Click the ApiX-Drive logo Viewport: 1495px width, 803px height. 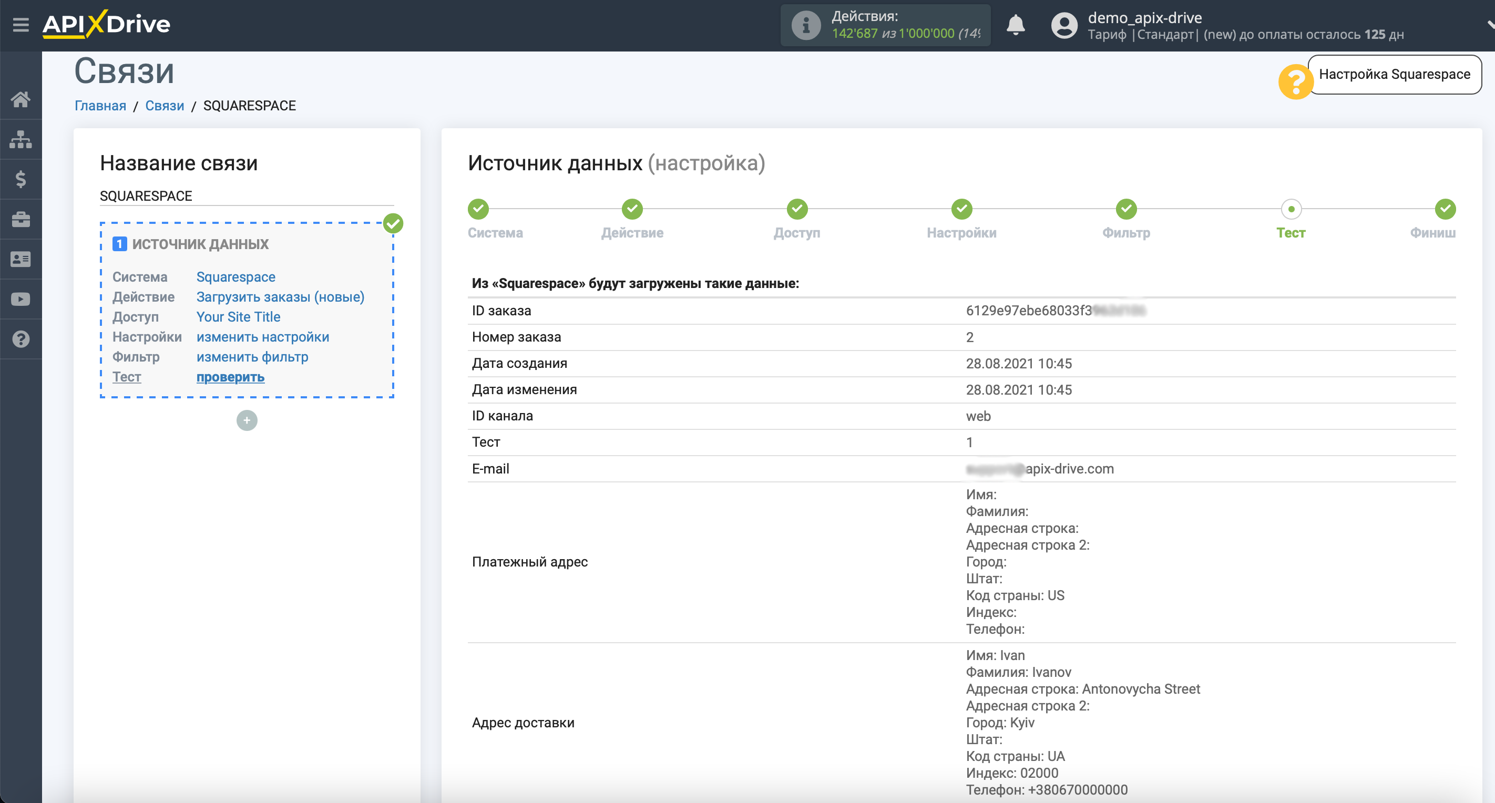pyautogui.click(x=106, y=24)
